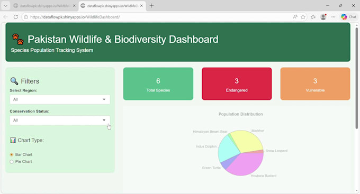Click the orange Vulnerable count card
This screenshot has width=360, height=194.
[x=315, y=84]
